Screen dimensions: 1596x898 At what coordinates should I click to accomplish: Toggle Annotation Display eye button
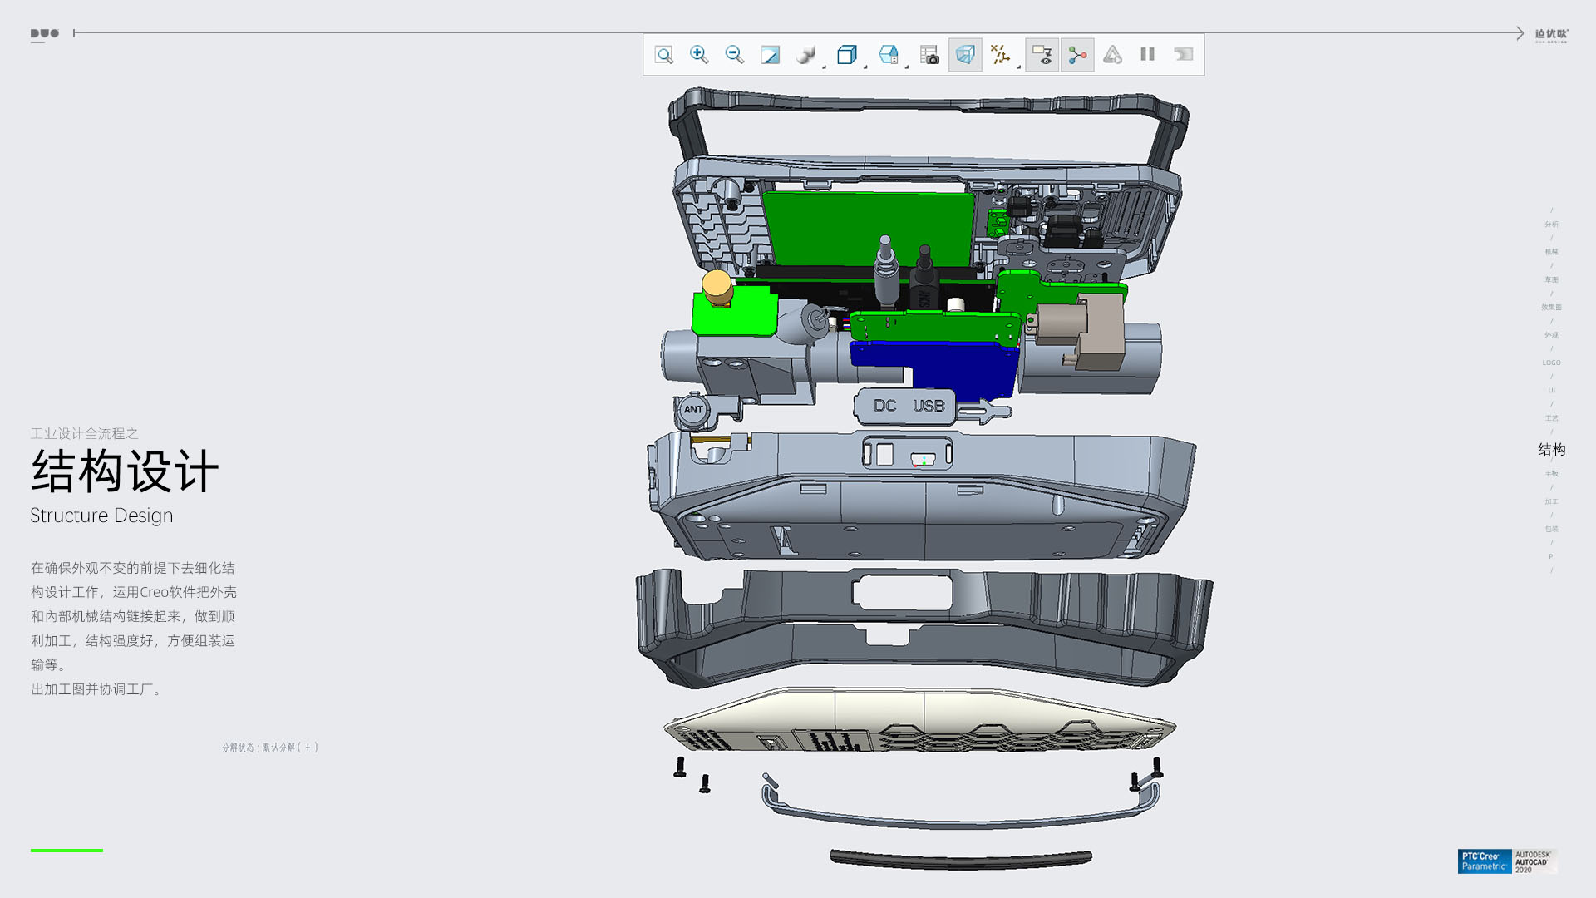(1042, 55)
